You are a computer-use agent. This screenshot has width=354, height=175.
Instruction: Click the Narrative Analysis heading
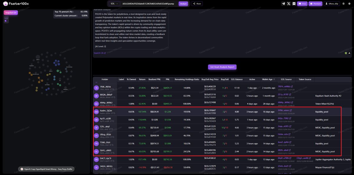point(103,10)
